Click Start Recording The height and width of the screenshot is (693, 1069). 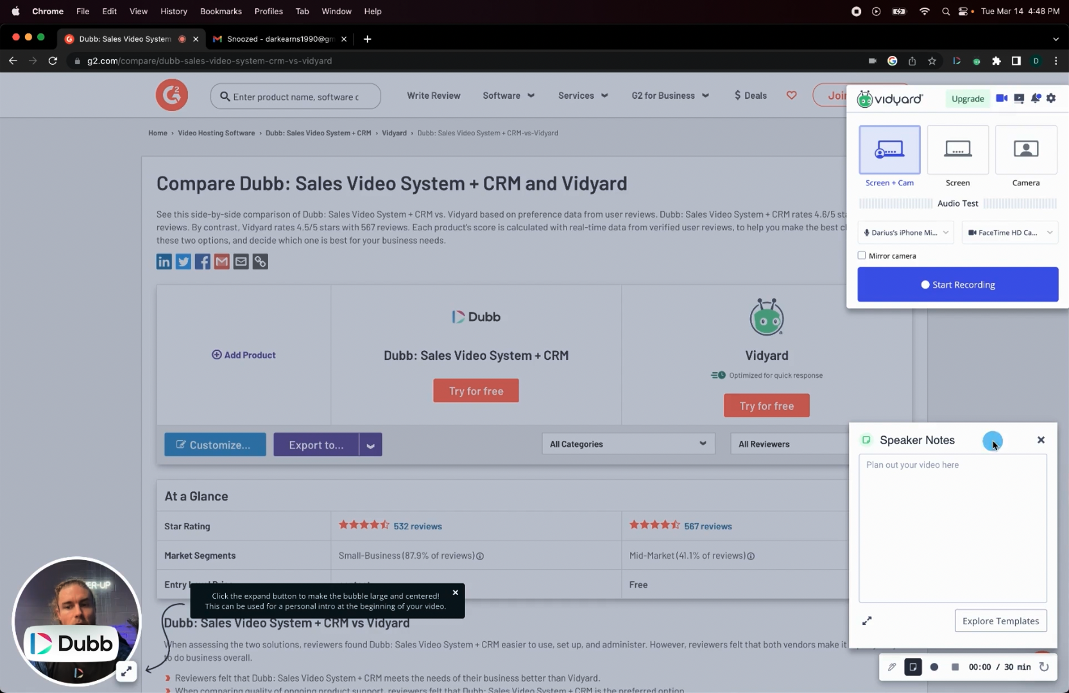click(x=958, y=284)
